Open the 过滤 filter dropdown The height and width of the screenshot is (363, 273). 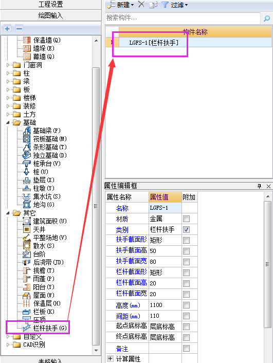pos(175,5)
